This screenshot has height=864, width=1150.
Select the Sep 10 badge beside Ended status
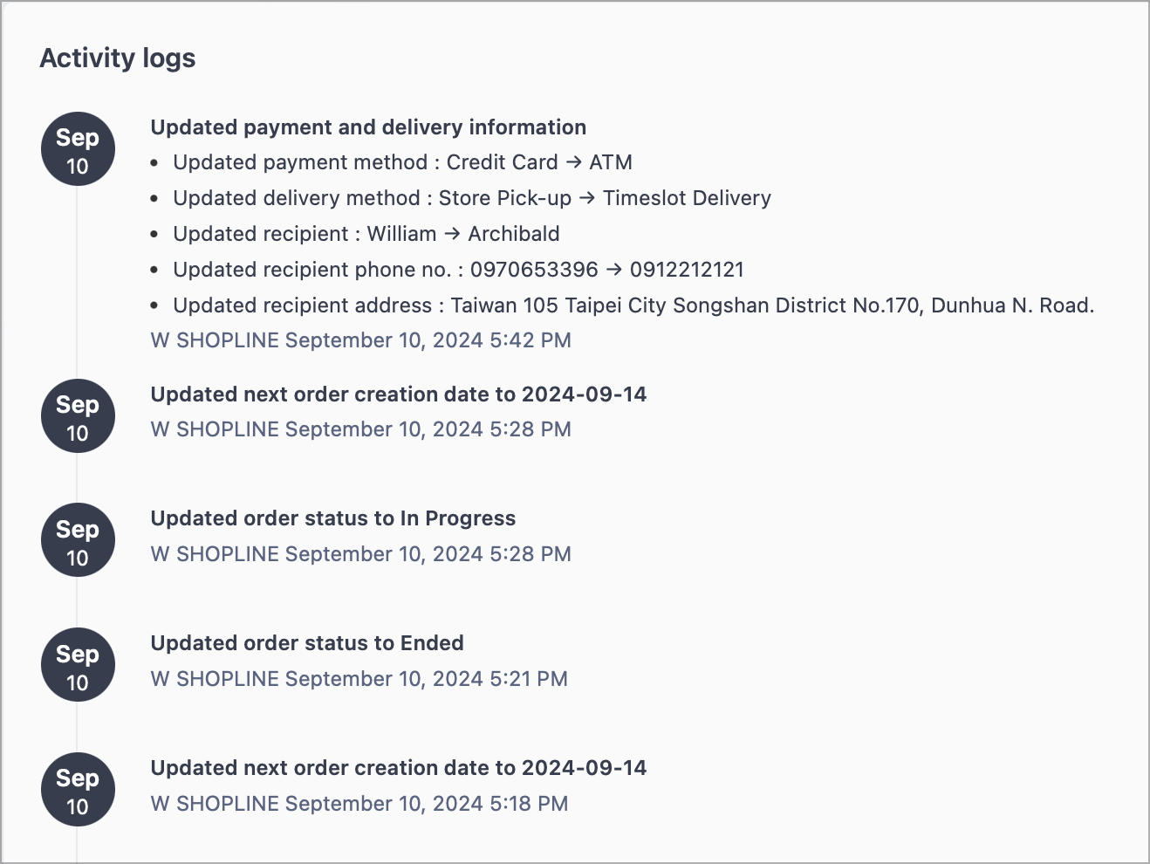(x=78, y=666)
